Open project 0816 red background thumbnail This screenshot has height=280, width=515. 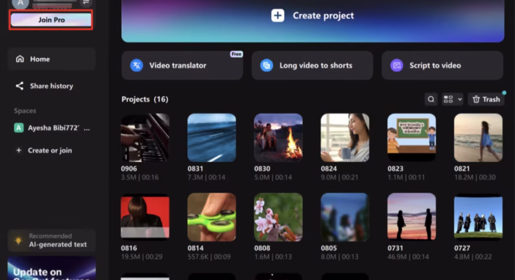(145, 217)
